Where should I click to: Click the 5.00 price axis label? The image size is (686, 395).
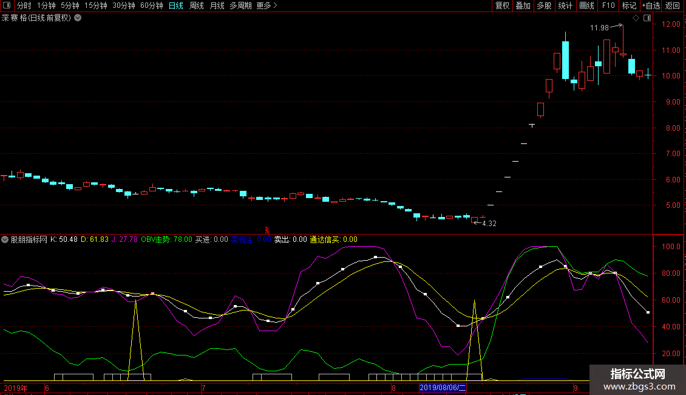pos(673,205)
